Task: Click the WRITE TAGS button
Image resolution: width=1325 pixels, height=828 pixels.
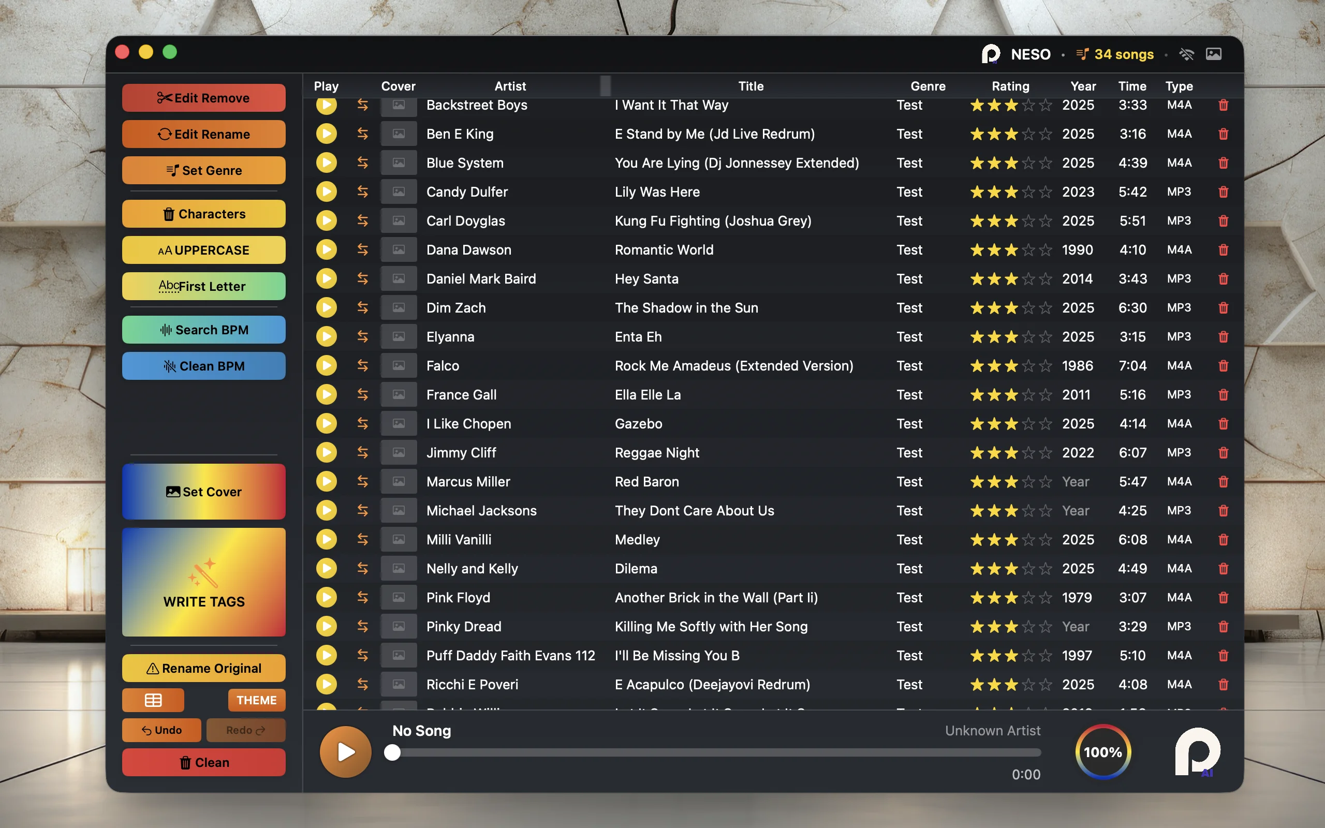Action: click(204, 582)
